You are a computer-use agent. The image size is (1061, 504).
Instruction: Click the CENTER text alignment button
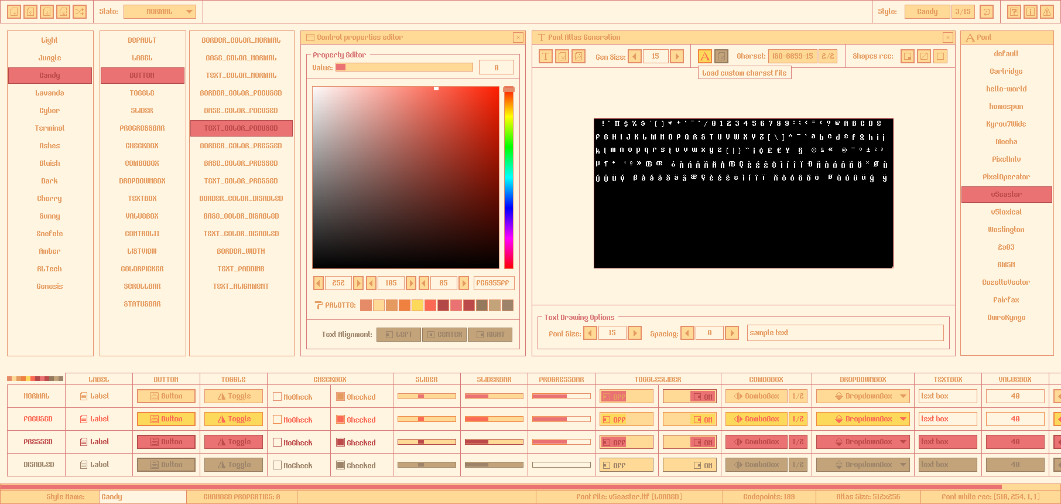444,335
